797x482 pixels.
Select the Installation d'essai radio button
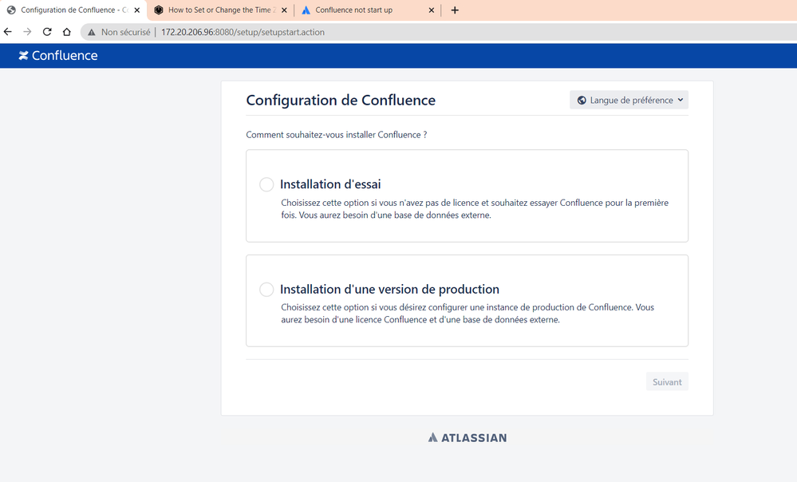pyautogui.click(x=266, y=184)
